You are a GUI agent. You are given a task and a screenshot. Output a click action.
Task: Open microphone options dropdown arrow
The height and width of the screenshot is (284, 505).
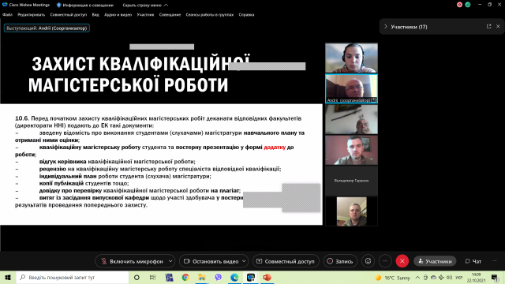(x=170, y=261)
